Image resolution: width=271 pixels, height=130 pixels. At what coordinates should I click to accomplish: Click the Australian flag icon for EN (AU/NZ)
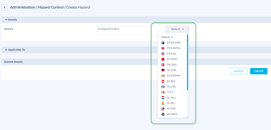coord(163,43)
